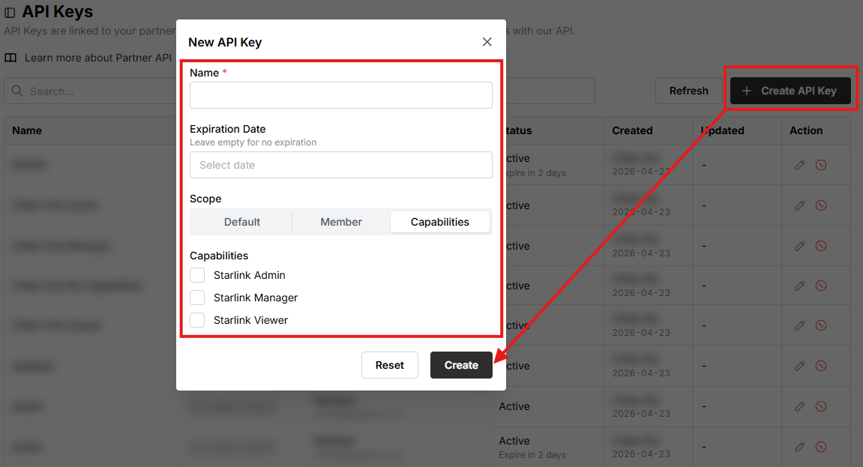Screen dimensions: 863x467
Task: Click the revoke icon in the fifth table row
Action: [x=820, y=325]
